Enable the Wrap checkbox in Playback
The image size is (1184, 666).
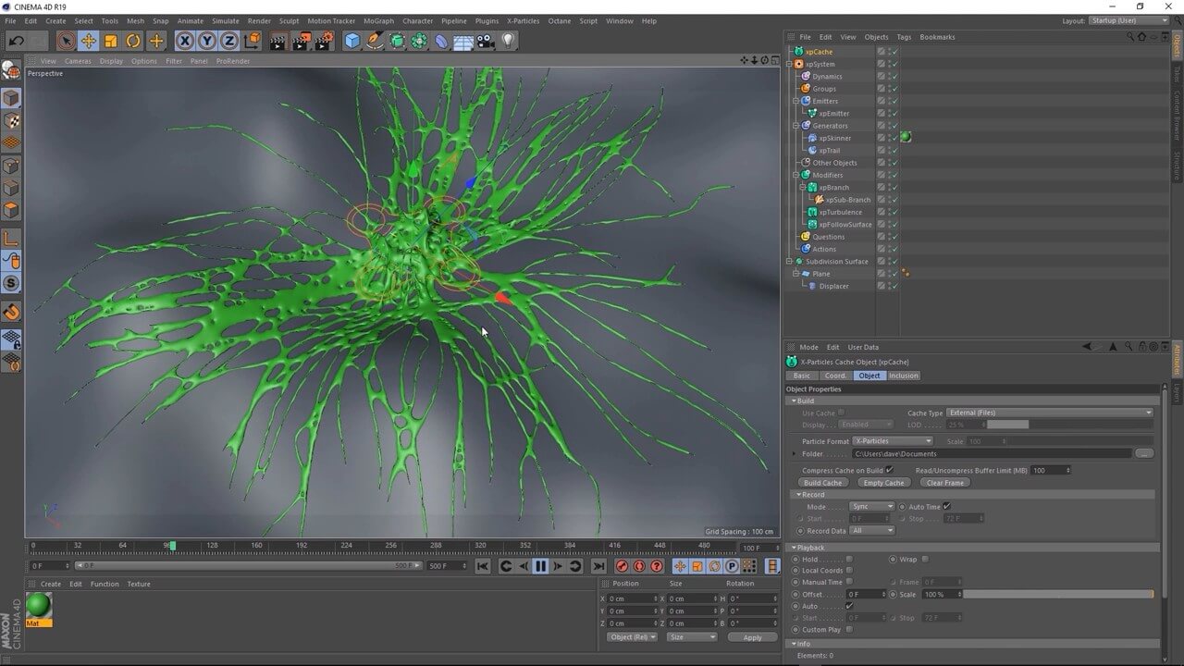925,559
